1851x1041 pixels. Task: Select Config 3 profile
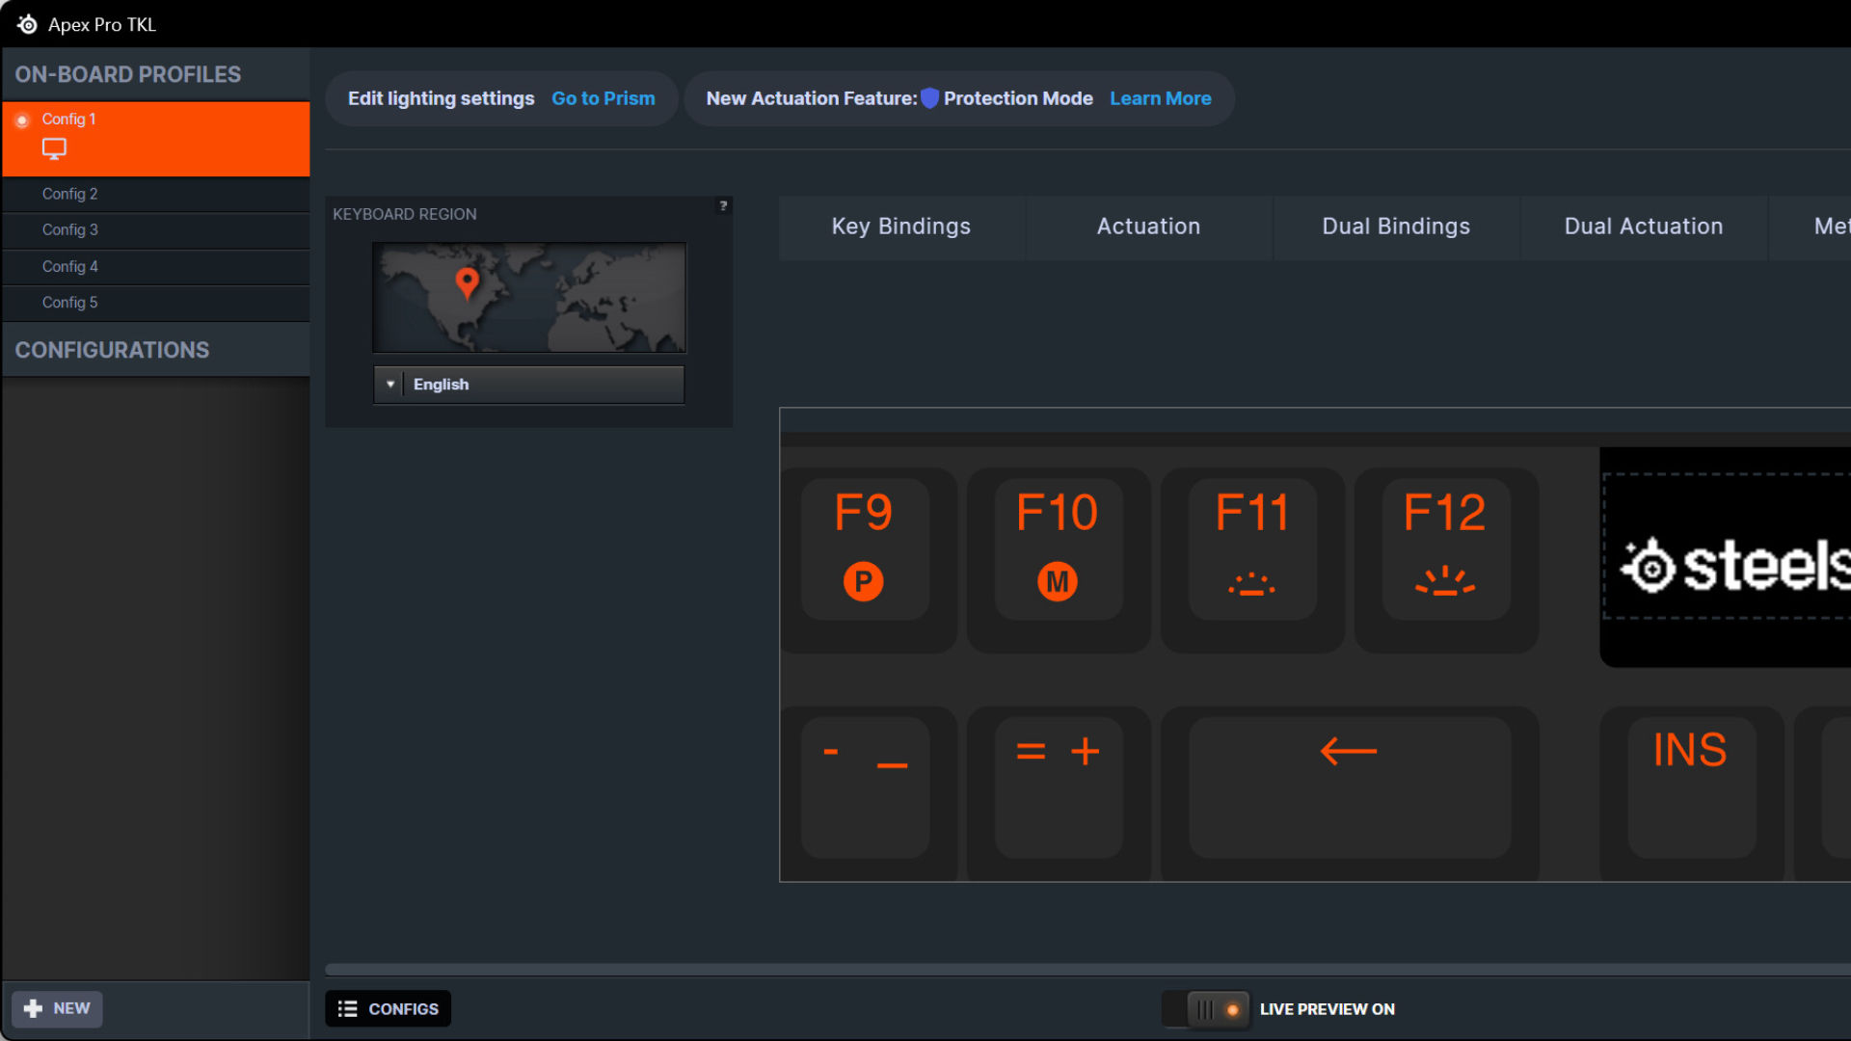[156, 230]
